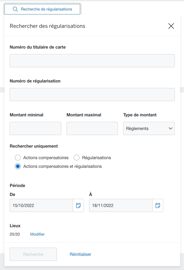The image size is (184, 270).
Task: Click the Recherche button
Action: [33, 254]
